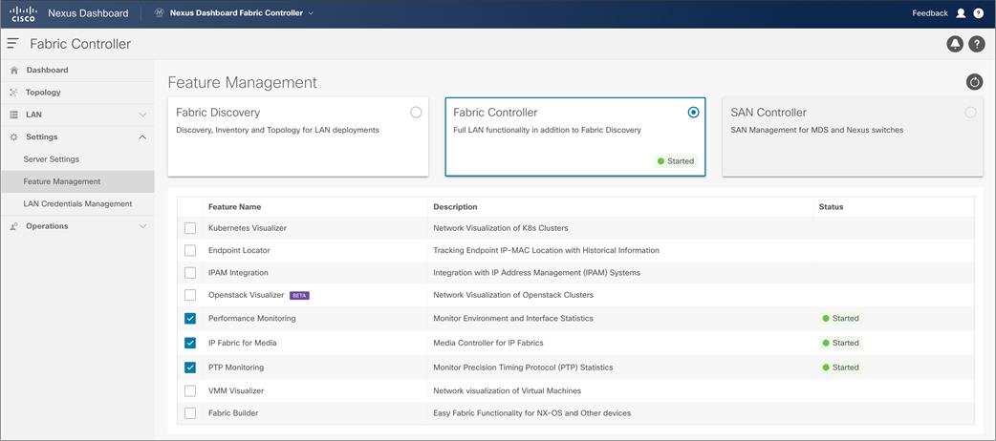Viewport: 996px width, 441px height.
Task: Click the SAN Controller card title
Action: coord(769,113)
